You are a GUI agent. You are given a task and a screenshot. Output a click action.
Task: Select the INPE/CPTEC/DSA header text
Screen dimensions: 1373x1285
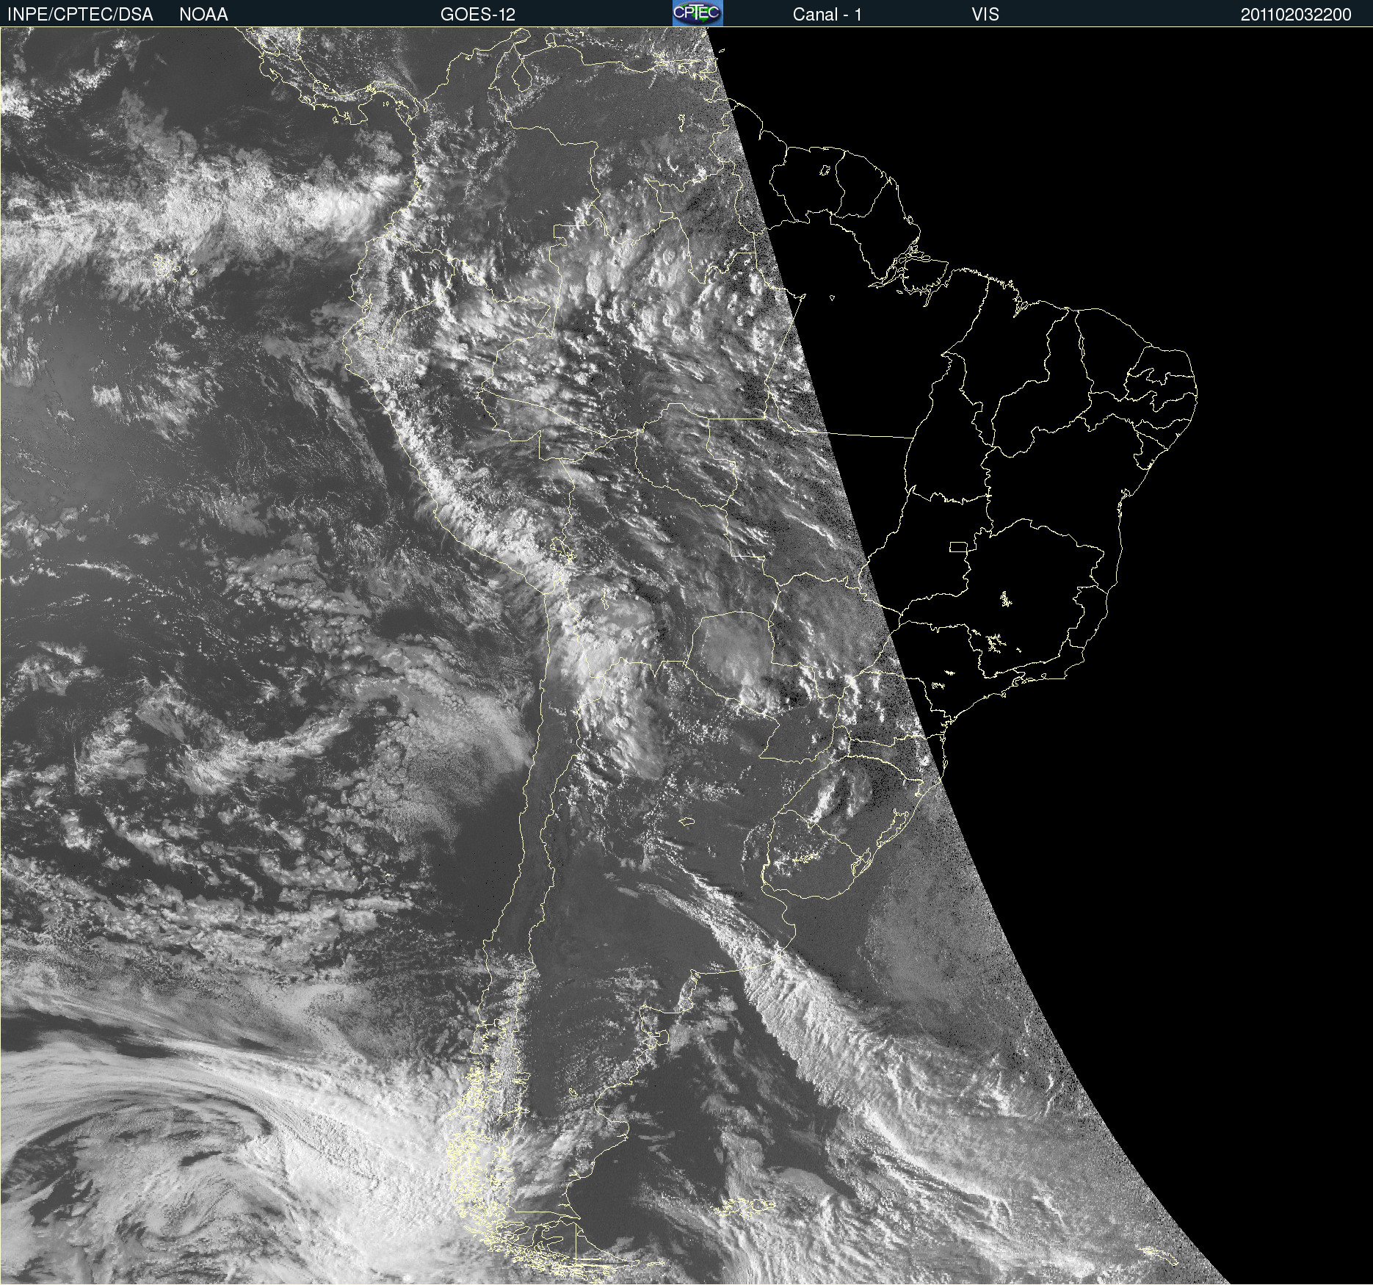coord(80,15)
